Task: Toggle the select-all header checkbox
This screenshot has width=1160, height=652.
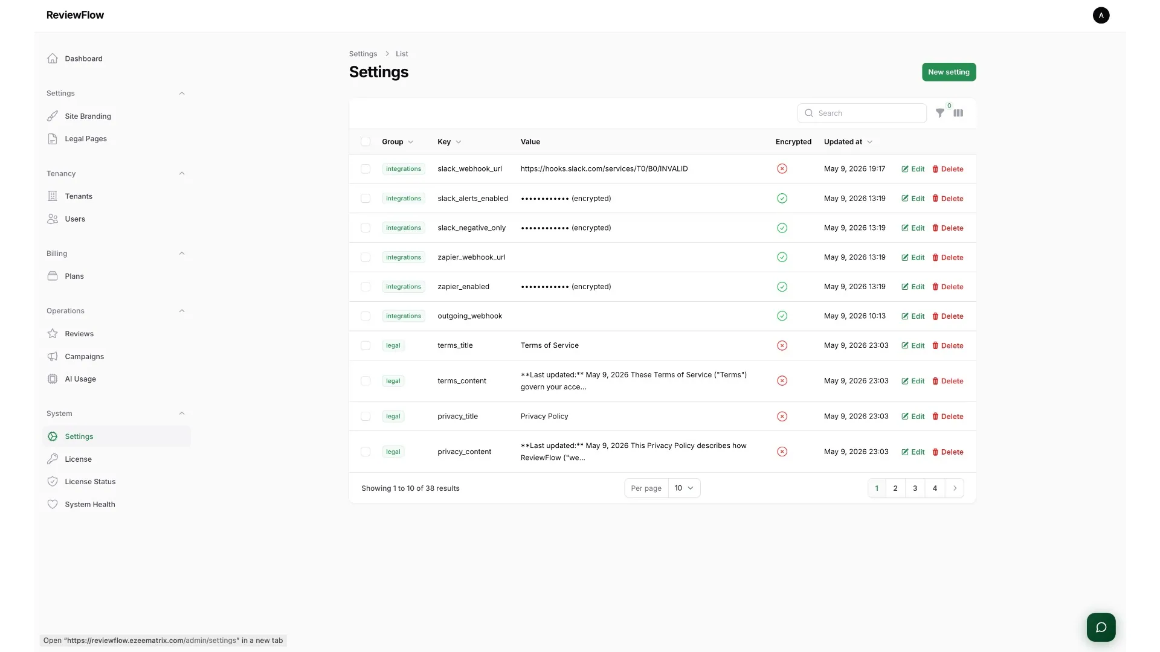Action: click(x=366, y=142)
